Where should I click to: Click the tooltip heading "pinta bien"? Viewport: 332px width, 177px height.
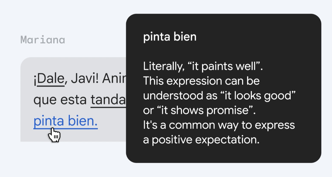click(x=170, y=37)
